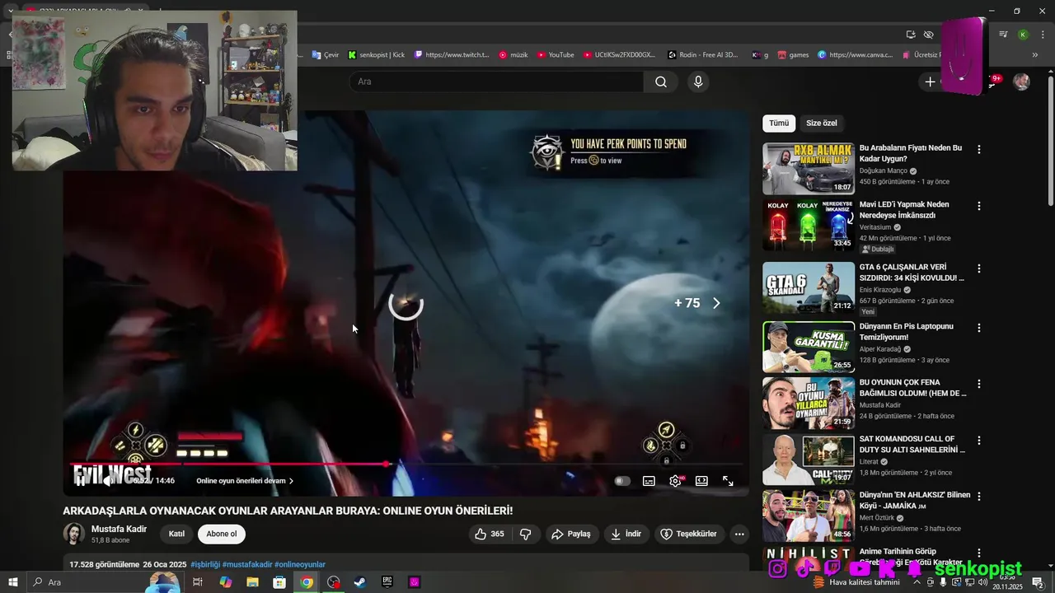The height and width of the screenshot is (593, 1055).
Task: Switch to theater mode in the player
Action: click(x=701, y=481)
